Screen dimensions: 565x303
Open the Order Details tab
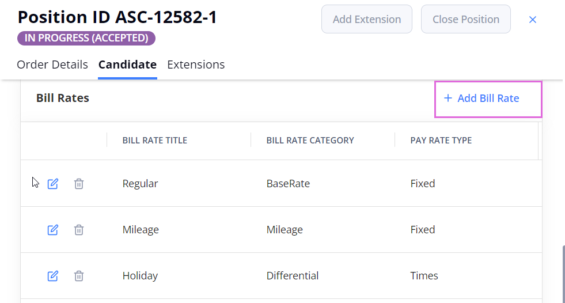[x=52, y=65]
